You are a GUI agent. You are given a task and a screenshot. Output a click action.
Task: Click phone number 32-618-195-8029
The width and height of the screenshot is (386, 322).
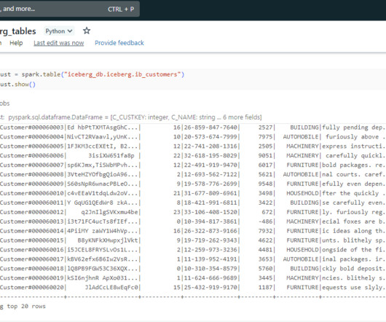(x=210, y=156)
